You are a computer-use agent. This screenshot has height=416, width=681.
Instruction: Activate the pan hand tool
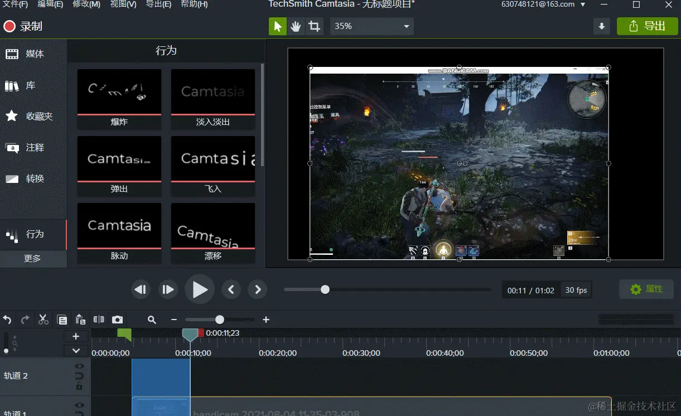click(x=296, y=26)
